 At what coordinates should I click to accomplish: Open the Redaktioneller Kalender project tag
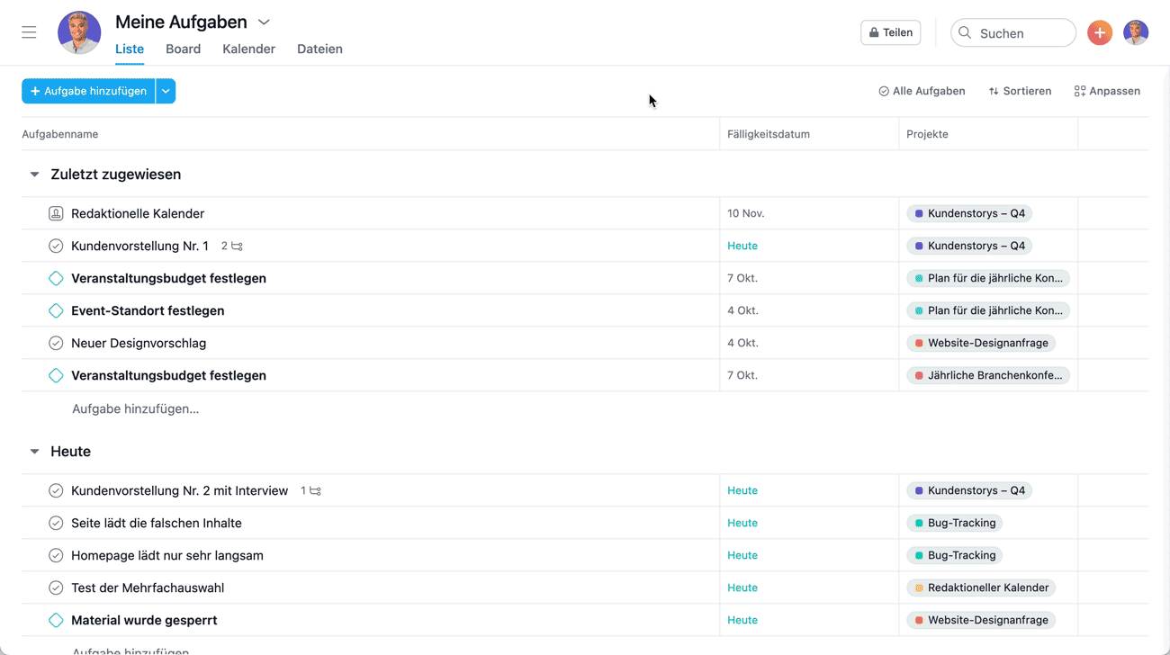coord(981,588)
